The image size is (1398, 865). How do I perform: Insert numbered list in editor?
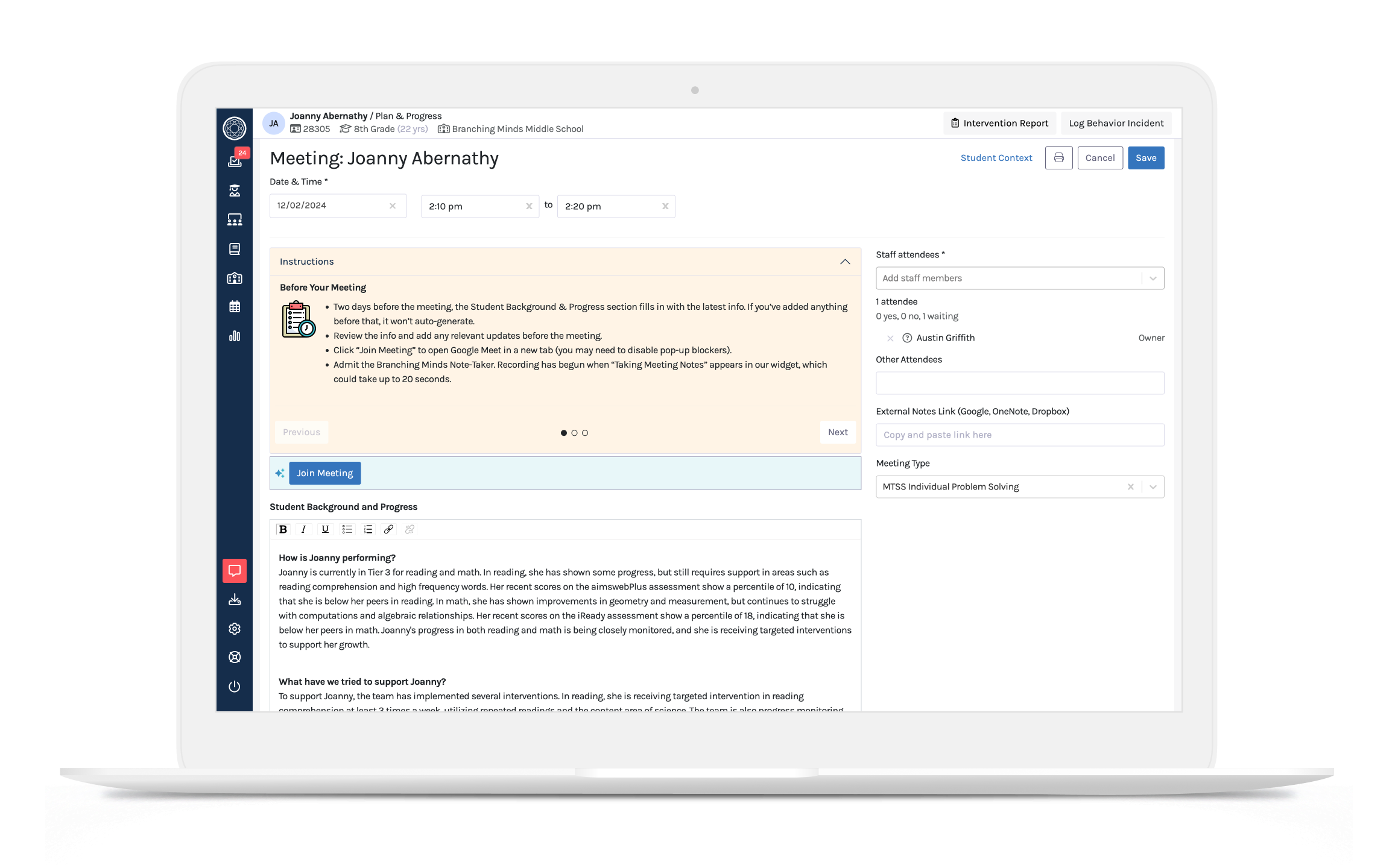pos(368,529)
